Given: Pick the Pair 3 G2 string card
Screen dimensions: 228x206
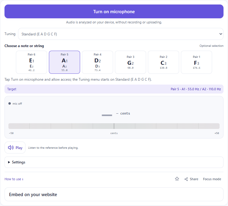Looking at the screenshot, I should tap(130, 62).
